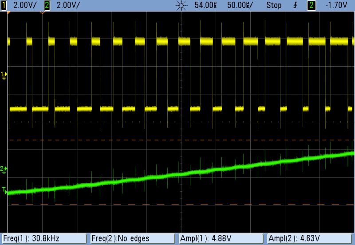
Task: Click the 54.00µs time delay value
Action: click(205, 5)
